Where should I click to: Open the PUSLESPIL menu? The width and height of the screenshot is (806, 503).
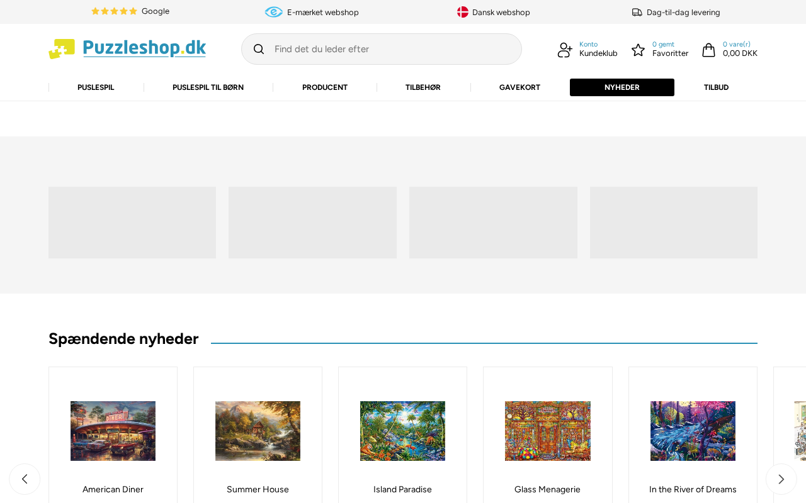point(96,87)
